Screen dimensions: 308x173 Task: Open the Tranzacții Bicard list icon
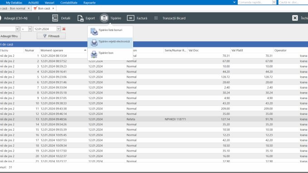click(x=156, y=18)
